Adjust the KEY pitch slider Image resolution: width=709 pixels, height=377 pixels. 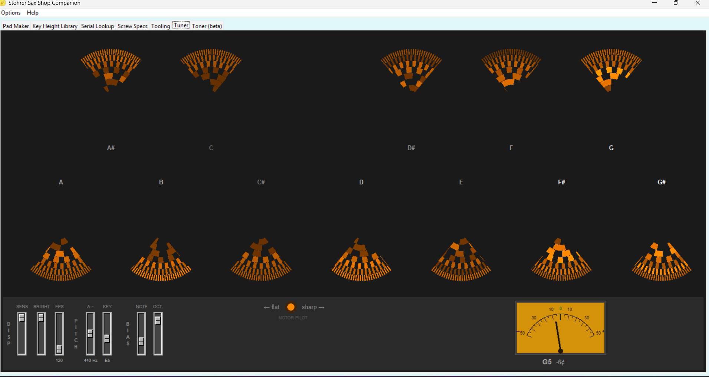pyautogui.click(x=107, y=338)
